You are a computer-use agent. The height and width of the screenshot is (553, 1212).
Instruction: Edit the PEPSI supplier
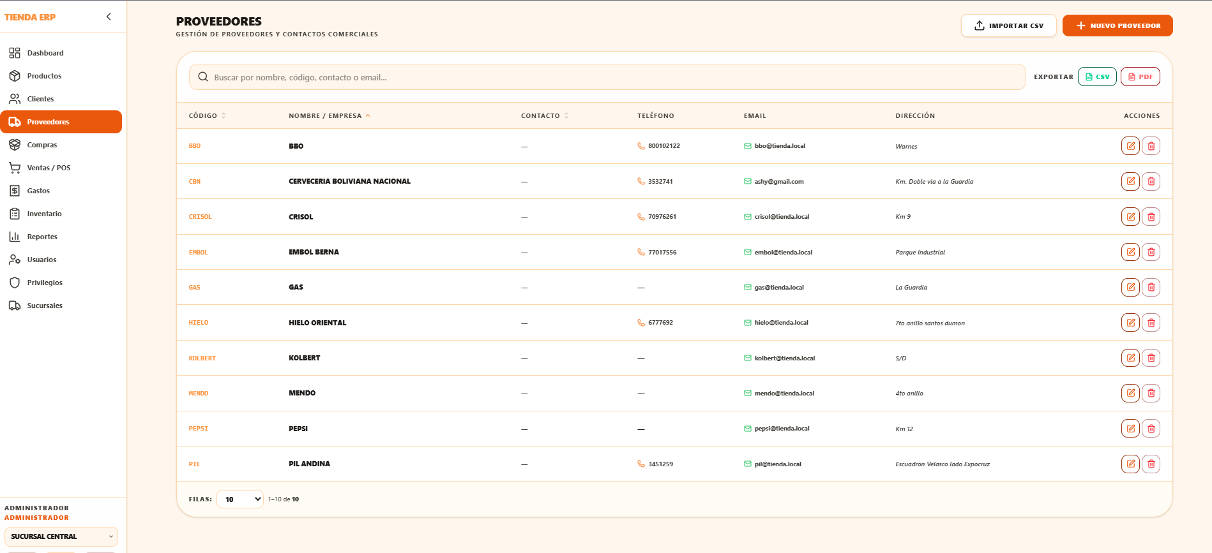1130,429
